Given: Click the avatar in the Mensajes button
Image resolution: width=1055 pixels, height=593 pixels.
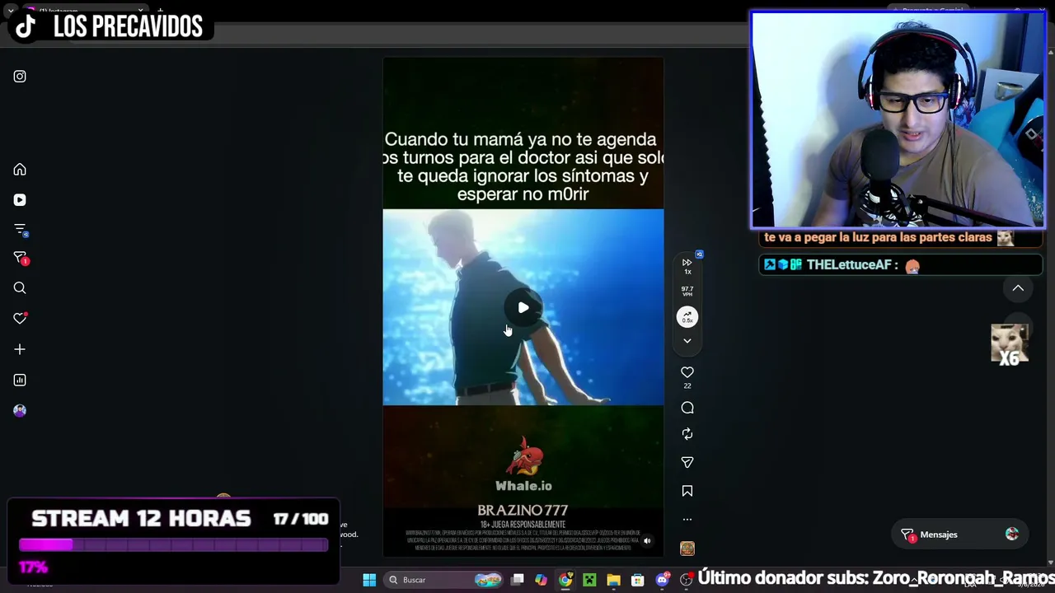Looking at the screenshot, I should pos(1012,535).
